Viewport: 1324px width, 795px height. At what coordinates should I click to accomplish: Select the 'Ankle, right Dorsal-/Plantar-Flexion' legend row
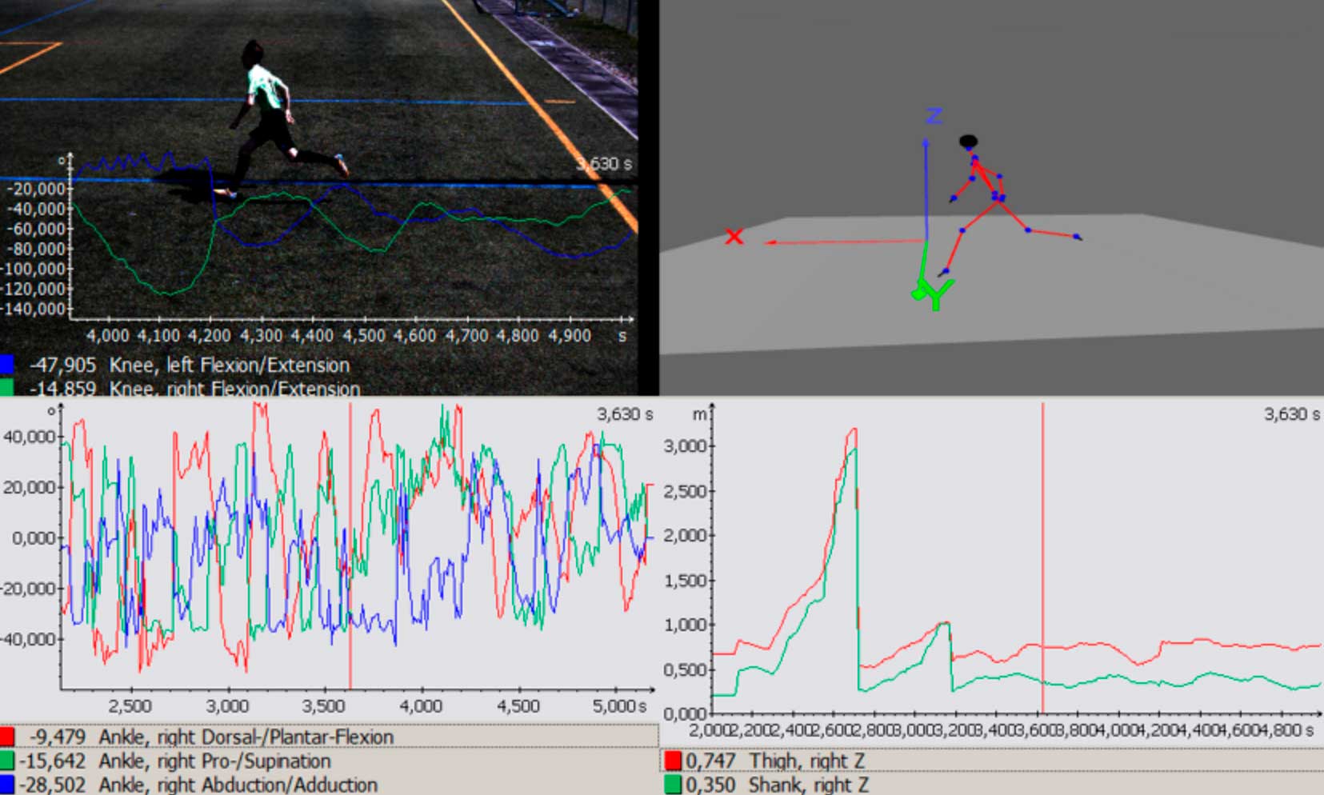click(x=246, y=737)
